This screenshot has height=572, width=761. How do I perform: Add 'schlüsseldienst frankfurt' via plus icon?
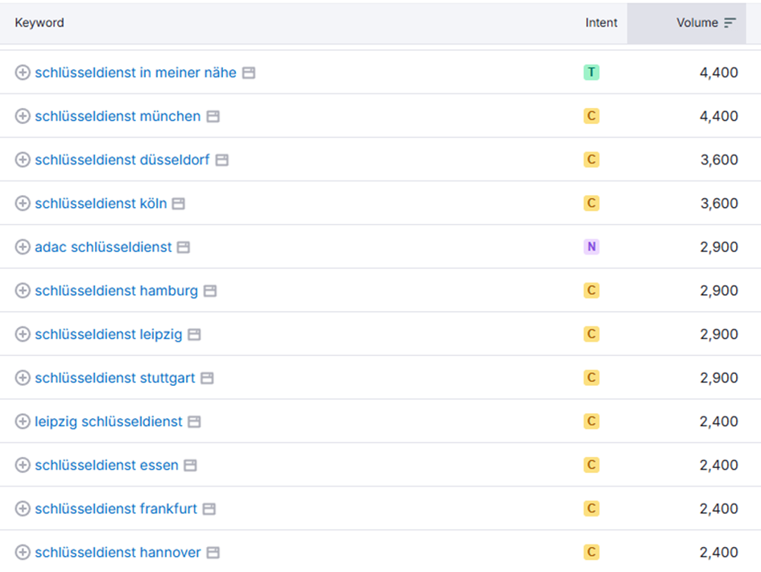[x=23, y=508]
